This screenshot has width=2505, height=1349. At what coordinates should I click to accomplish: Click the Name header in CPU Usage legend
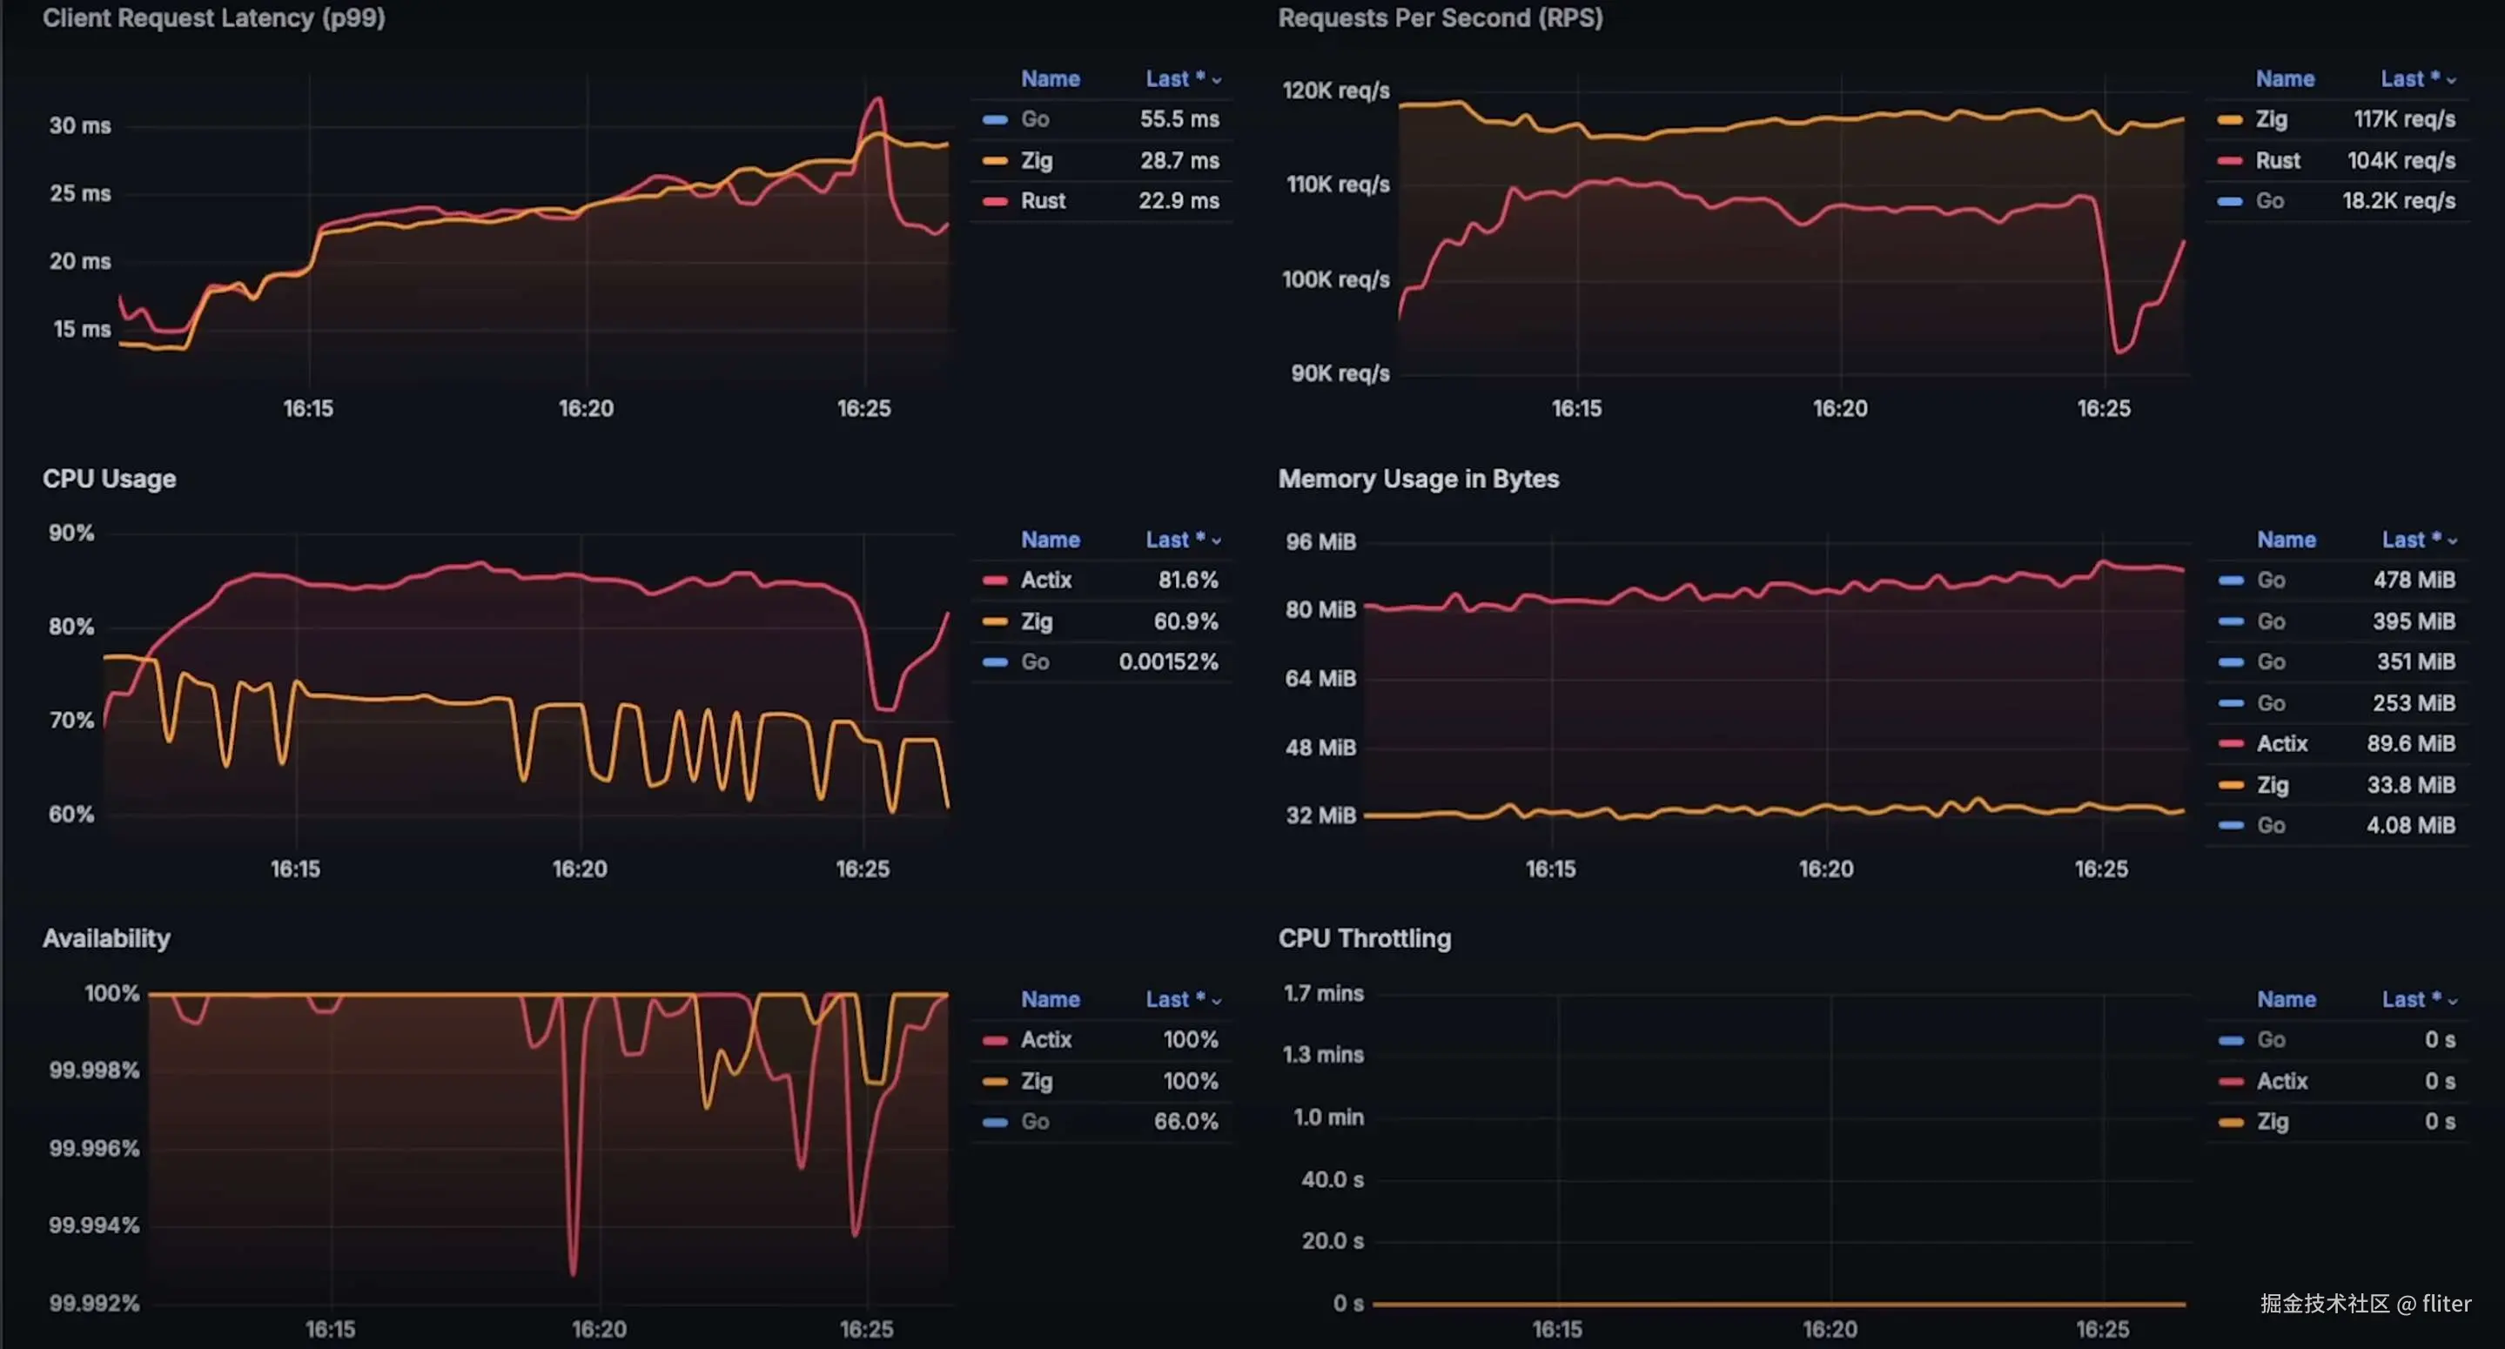(x=1051, y=540)
